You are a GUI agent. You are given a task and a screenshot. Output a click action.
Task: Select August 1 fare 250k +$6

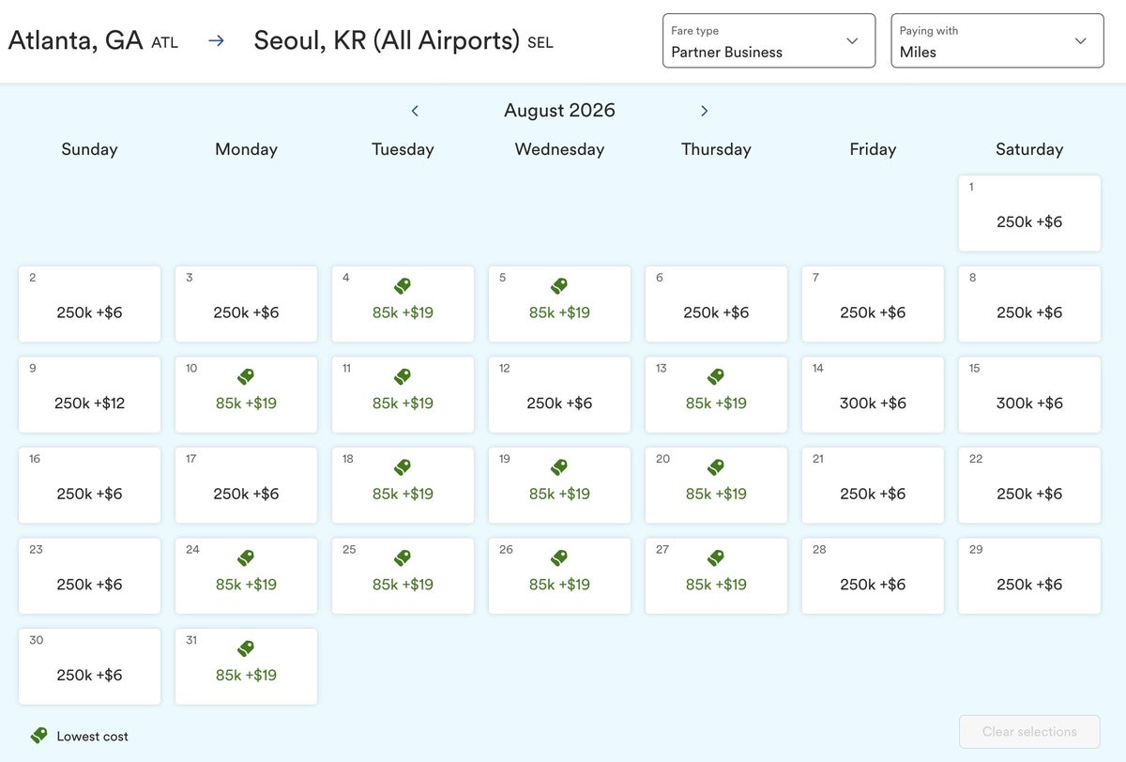click(1028, 214)
